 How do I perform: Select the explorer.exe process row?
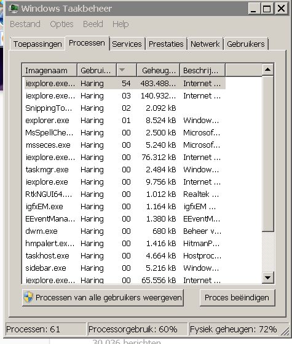click(125, 121)
